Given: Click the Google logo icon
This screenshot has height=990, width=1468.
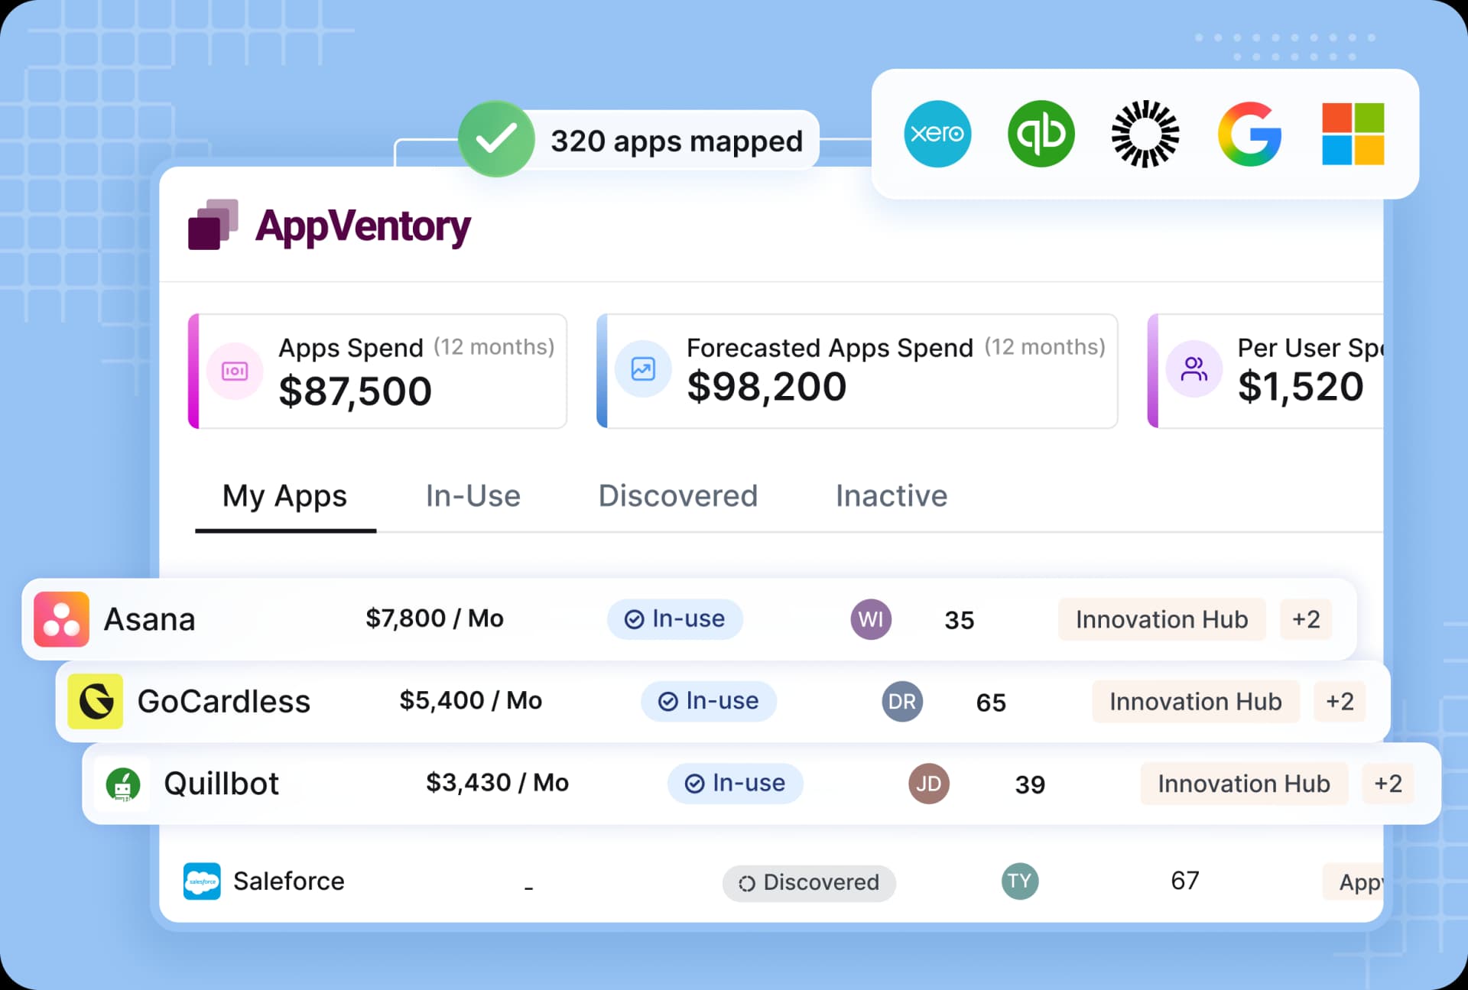Looking at the screenshot, I should coord(1249,134).
